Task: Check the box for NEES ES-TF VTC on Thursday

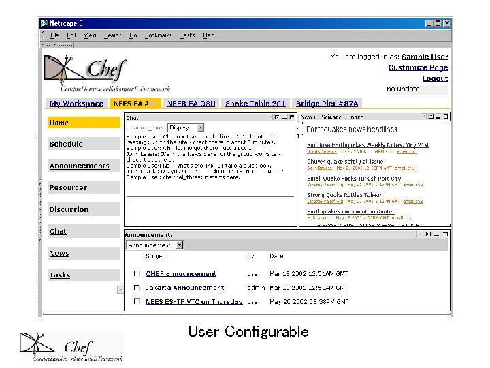Action: coord(137,301)
